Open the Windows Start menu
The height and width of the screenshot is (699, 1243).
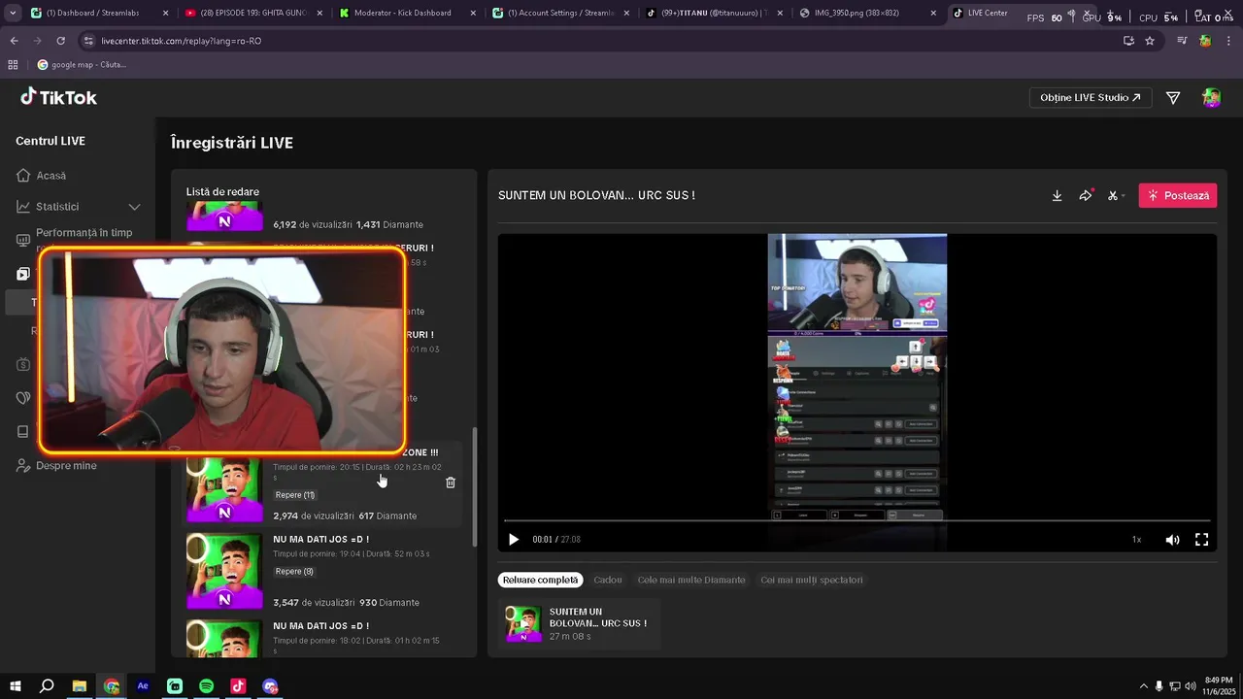(15, 686)
